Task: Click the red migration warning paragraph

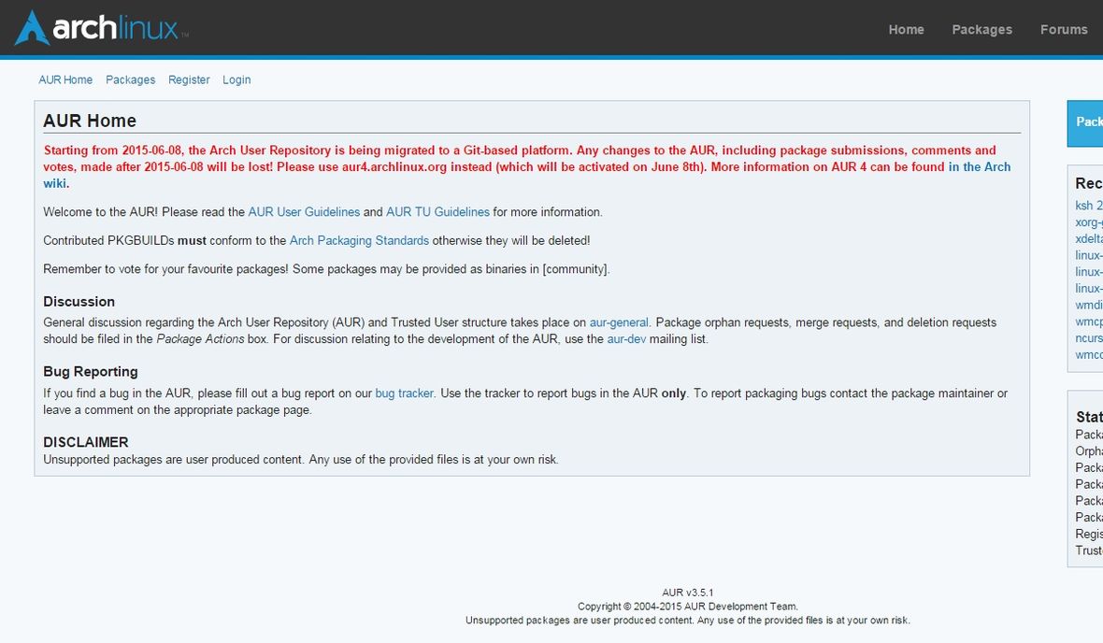Action: pyautogui.click(x=527, y=166)
